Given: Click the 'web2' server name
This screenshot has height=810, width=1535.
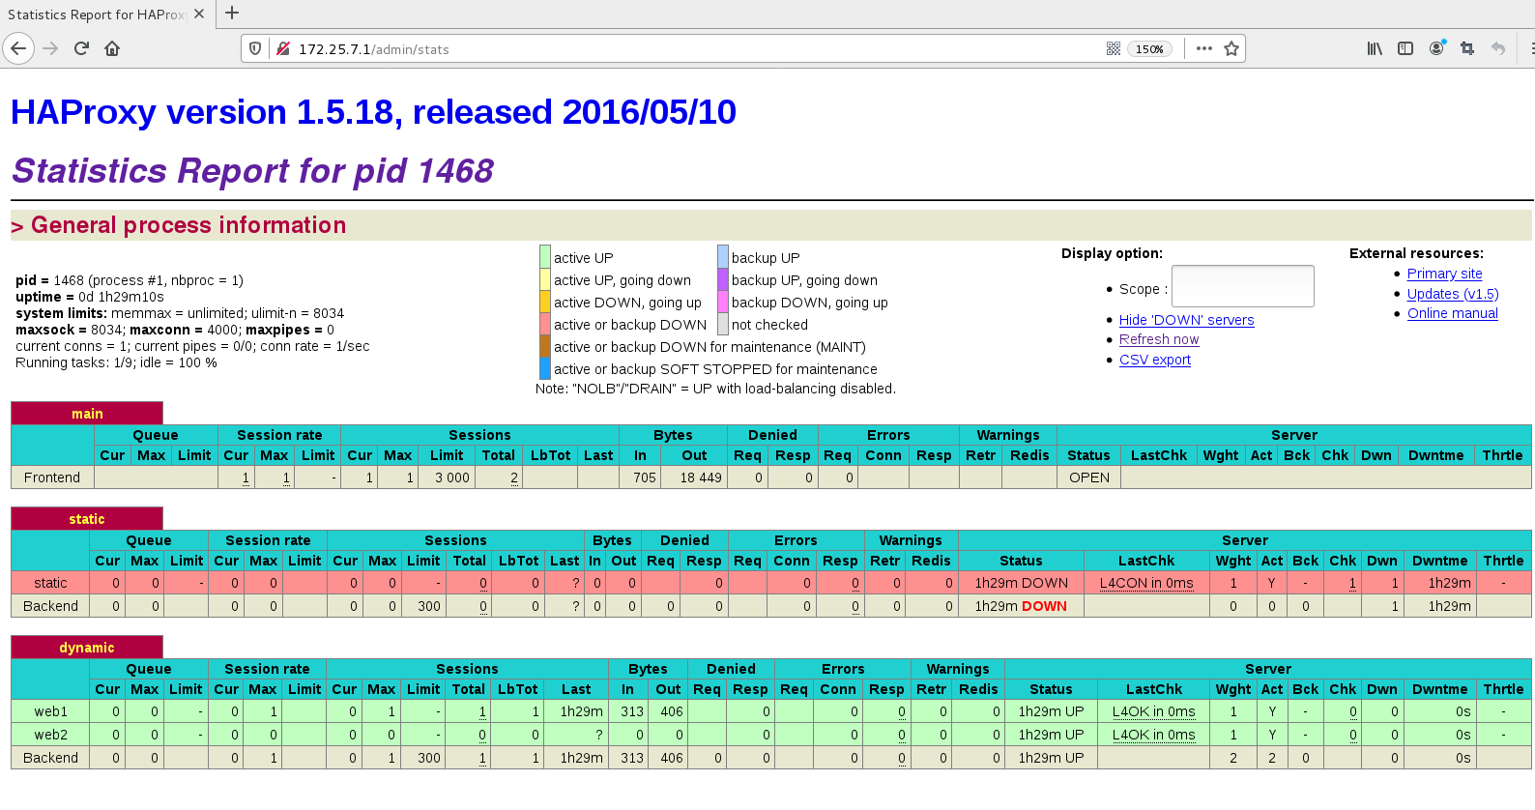Looking at the screenshot, I should coord(51,735).
